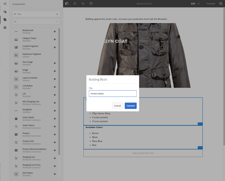225x181 pixels.
Task: Cancel the Building Block dialog
Action: [117, 106]
